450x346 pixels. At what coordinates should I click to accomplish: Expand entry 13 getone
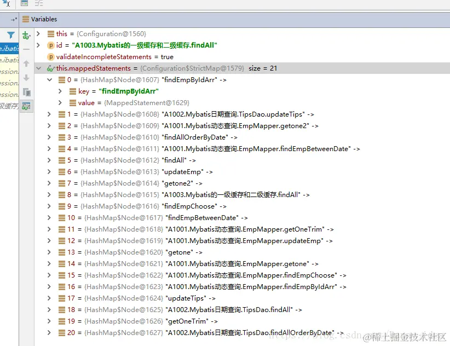pyautogui.click(x=49, y=252)
